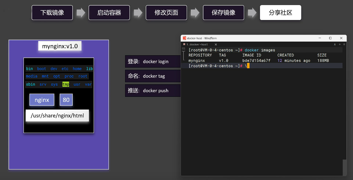Screen dimensions: 353x180
Task: Click the new tab plus icon
Action: pos(340,44)
